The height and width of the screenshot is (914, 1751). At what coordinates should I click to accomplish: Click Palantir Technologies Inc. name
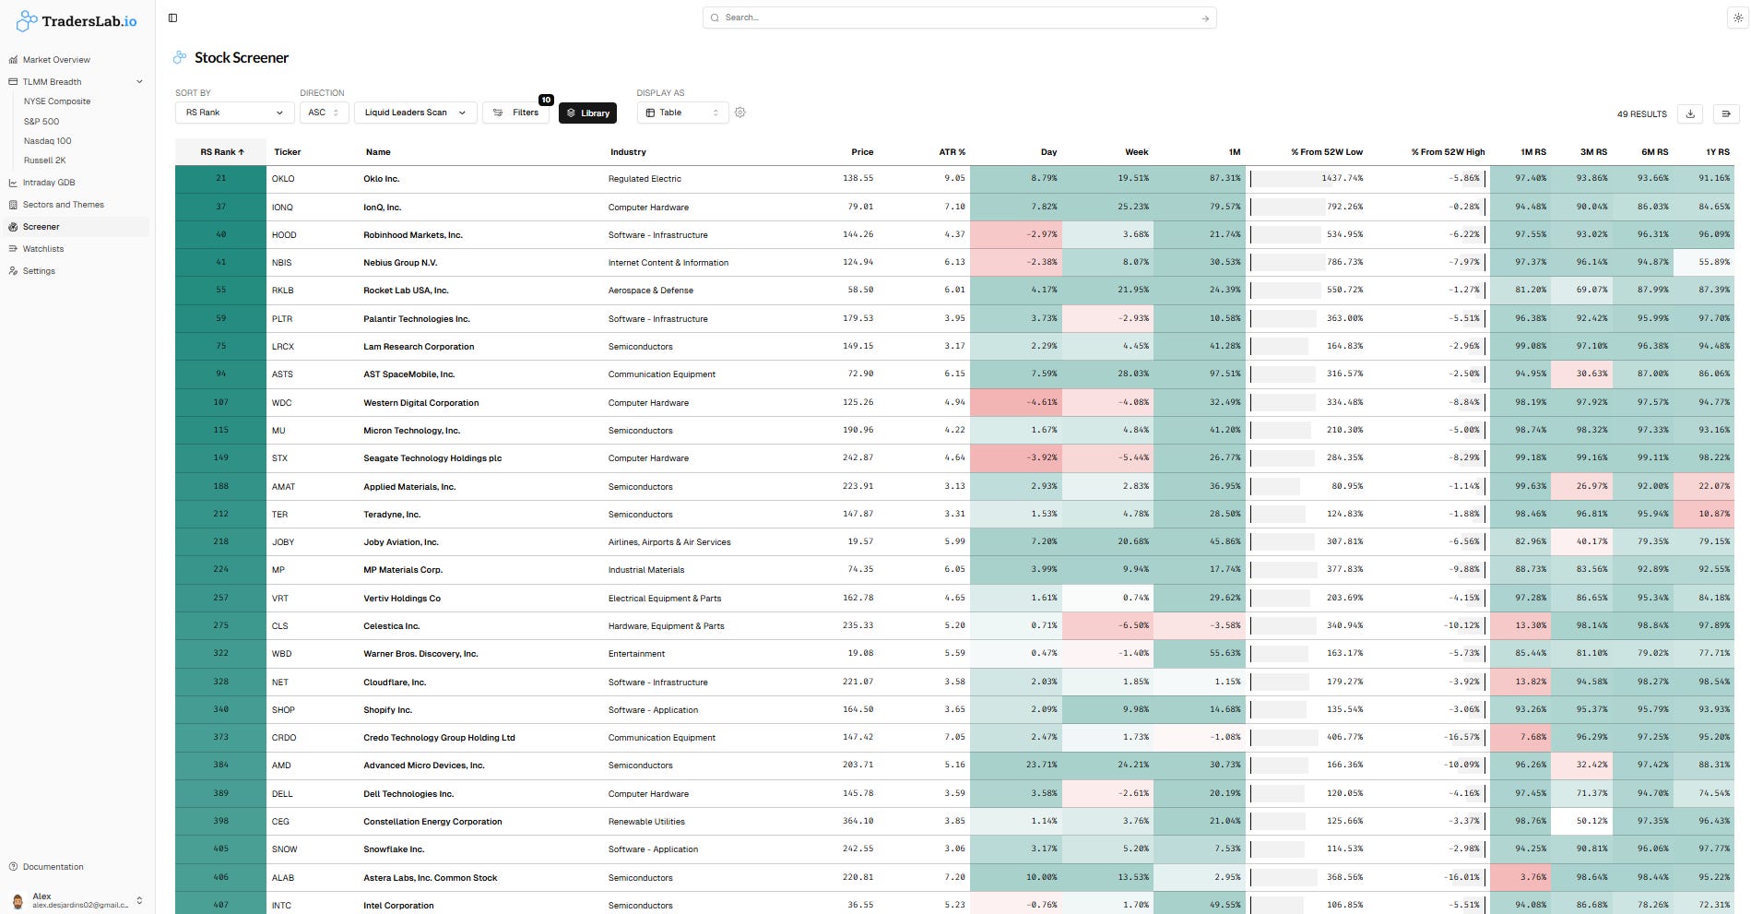417,319
